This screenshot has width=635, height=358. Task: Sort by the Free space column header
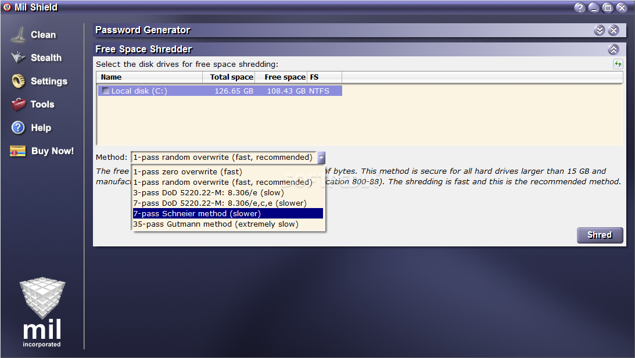281,77
